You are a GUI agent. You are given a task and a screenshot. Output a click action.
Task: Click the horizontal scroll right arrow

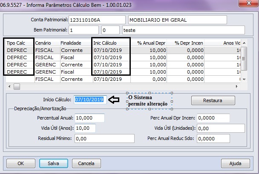237,86
